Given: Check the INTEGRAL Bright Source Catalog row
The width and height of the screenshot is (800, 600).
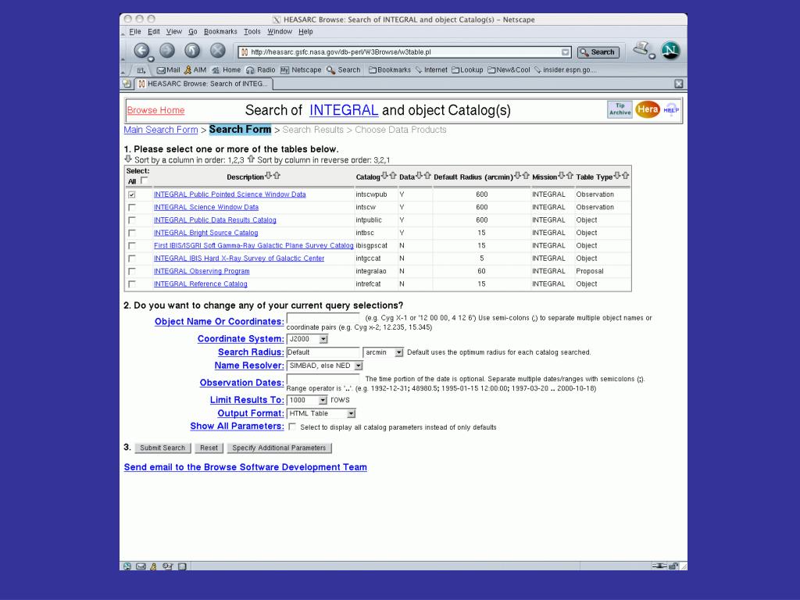Looking at the screenshot, I should pyautogui.click(x=132, y=233).
